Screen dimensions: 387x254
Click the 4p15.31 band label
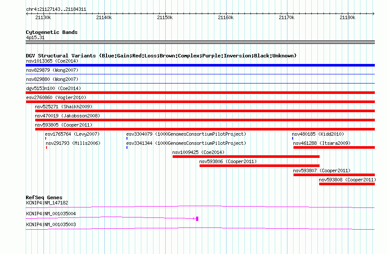(x=35, y=37)
